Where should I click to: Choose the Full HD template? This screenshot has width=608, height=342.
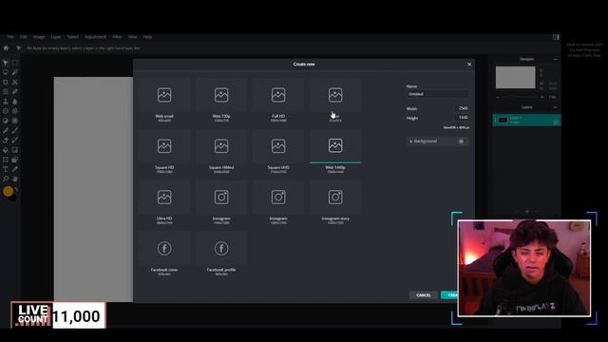click(278, 100)
